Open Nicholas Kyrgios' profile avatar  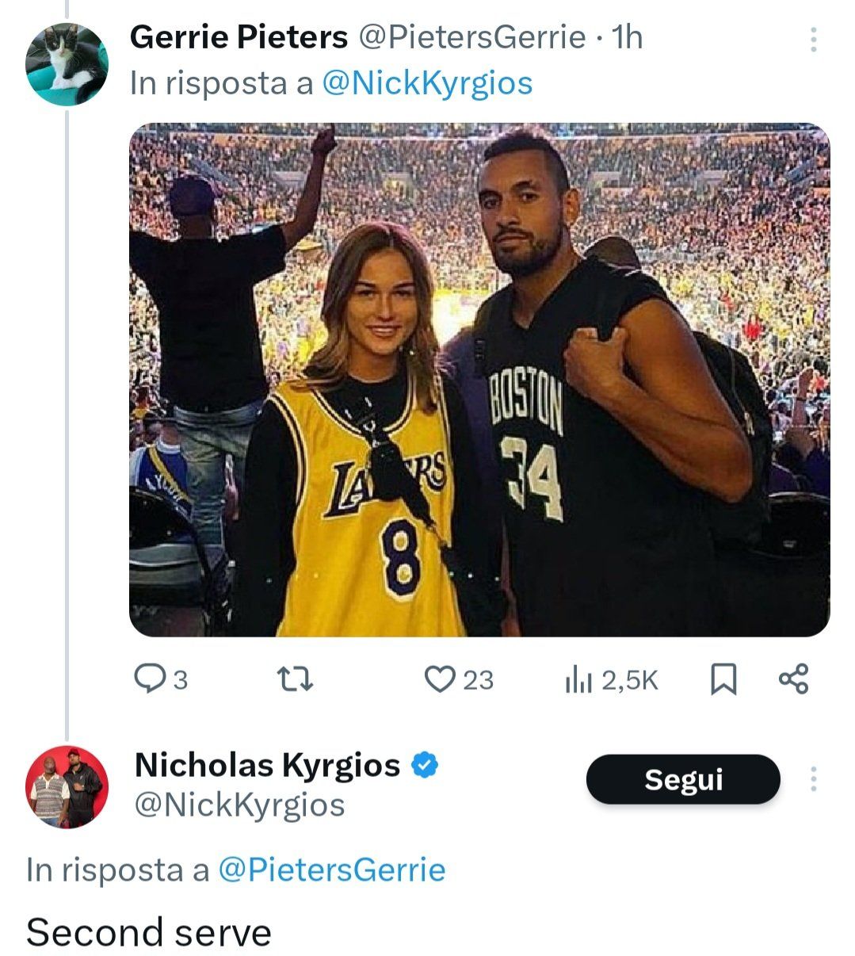[x=67, y=787]
